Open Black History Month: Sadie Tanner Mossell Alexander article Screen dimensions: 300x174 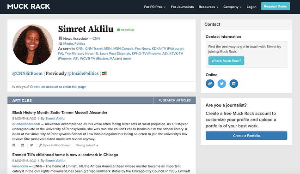[x=60, y=113]
